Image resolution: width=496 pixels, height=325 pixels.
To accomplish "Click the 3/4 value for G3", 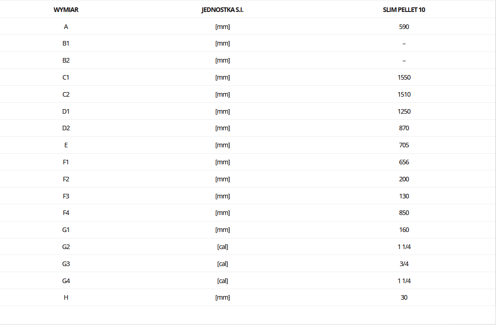I will pyautogui.click(x=404, y=264).
